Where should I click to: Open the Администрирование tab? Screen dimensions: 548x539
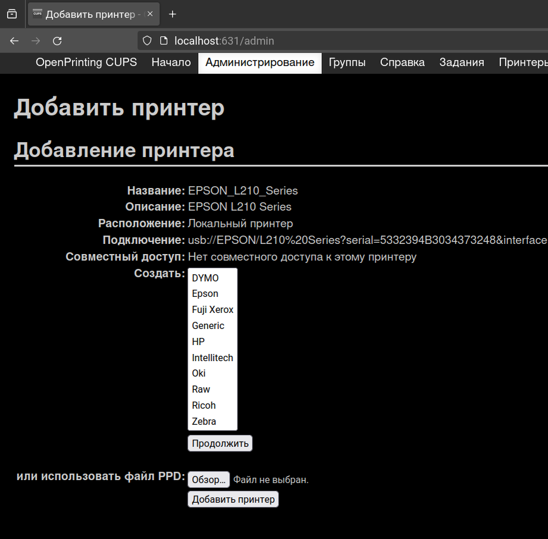(259, 62)
